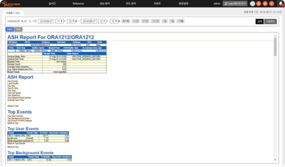
Task: Select the 1시간 range button
Action: coord(136,21)
